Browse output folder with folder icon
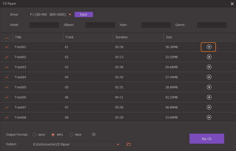Image resolution: width=236 pixels, height=151 pixels. coord(129,144)
